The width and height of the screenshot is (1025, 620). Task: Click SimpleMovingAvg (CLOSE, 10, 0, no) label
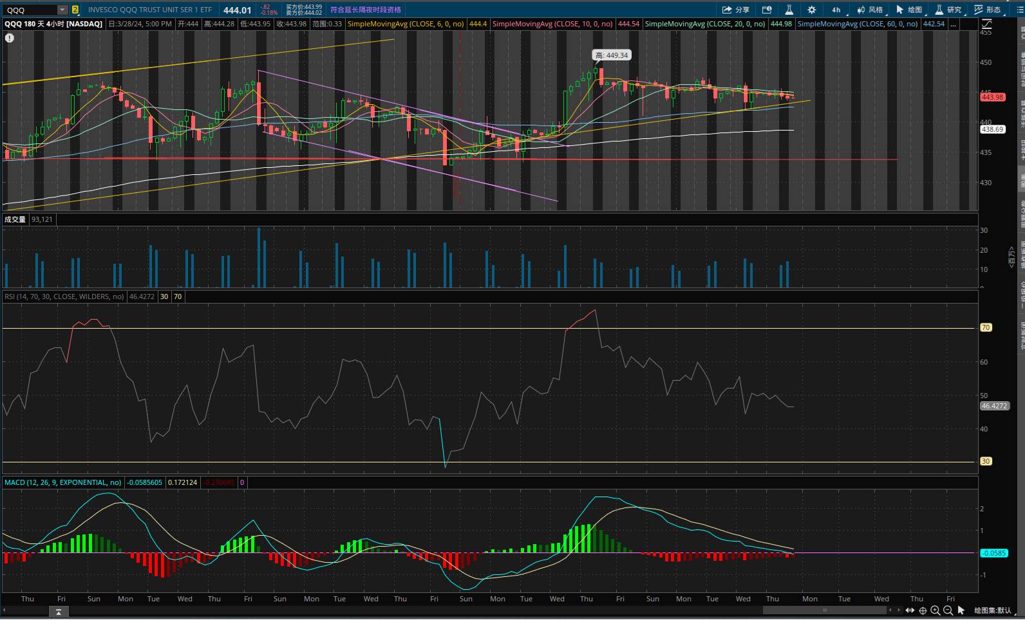tap(552, 24)
